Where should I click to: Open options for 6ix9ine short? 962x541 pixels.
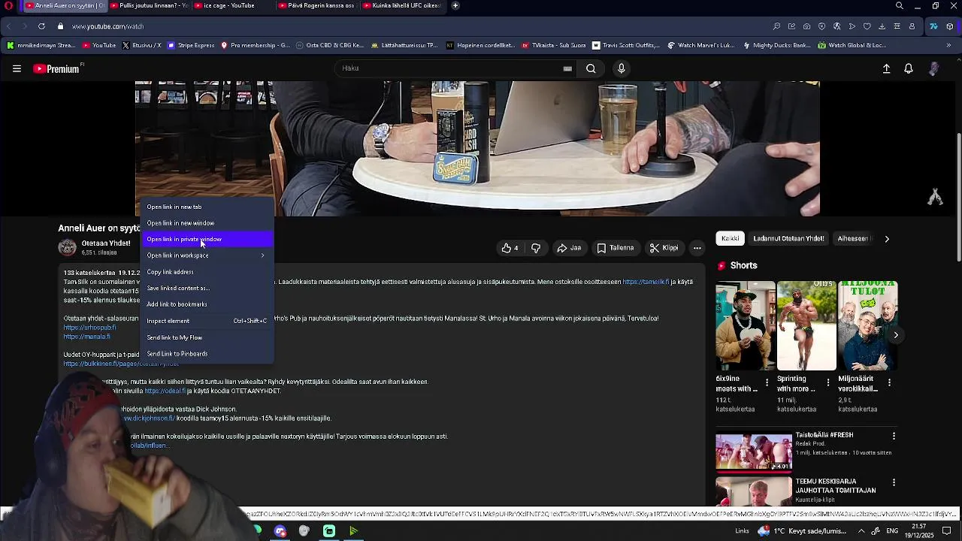pos(767,382)
